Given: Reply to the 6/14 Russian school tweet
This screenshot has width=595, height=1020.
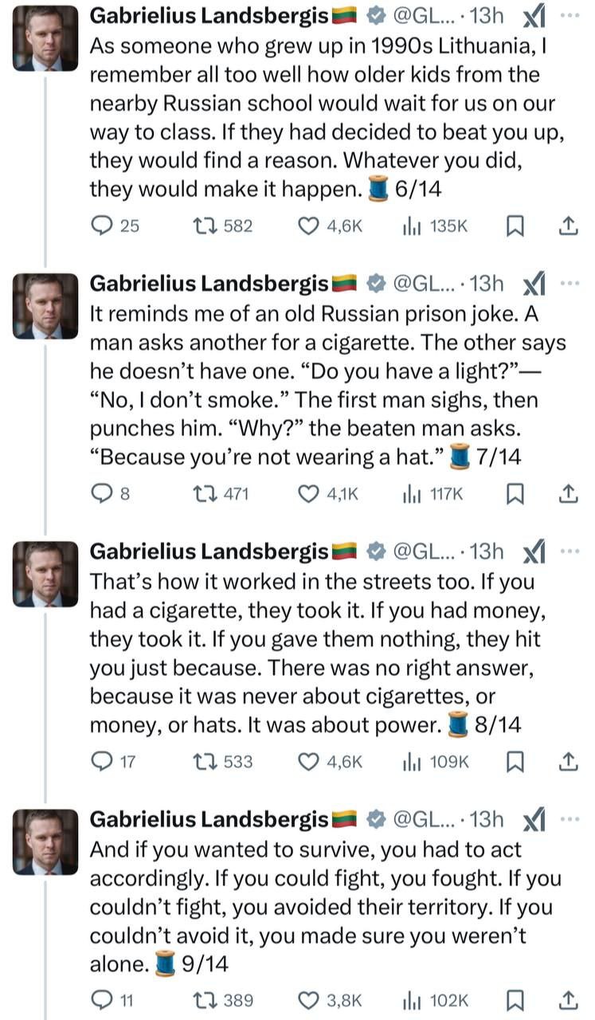Looking at the screenshot, I should tap(101, 226).
